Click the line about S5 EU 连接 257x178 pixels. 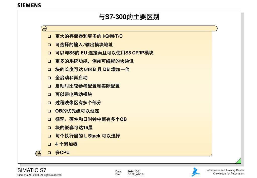pos(104,53)
